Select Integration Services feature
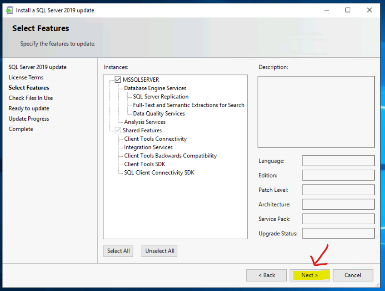This screenshot has width=385, height=291. tap(148, 147)
